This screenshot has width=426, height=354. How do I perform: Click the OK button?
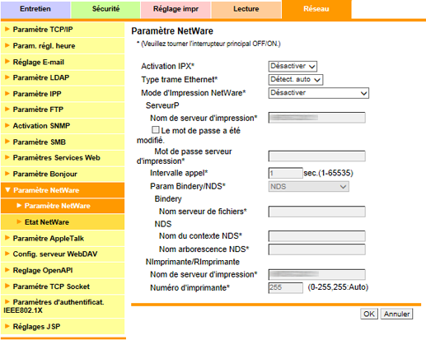[x=369, y=314]
